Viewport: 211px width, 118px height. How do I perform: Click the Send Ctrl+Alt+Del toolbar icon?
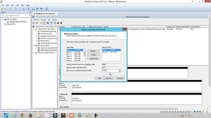coord(10,9)
